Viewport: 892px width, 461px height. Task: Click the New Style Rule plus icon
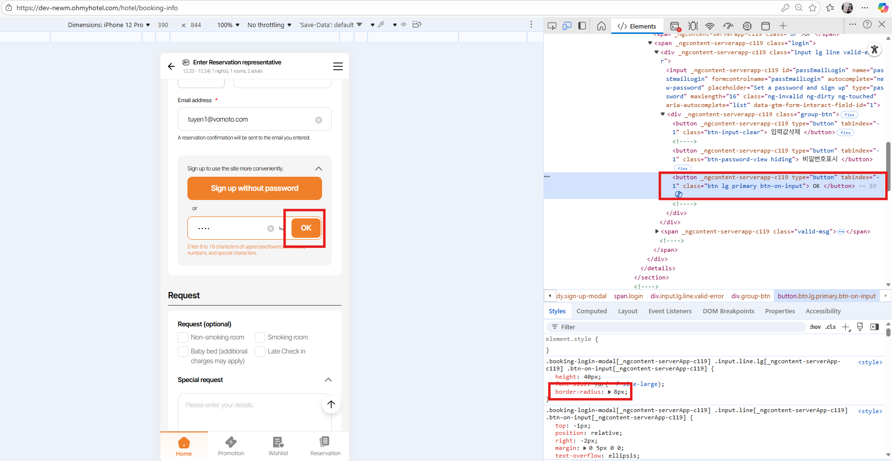tap(846, 327)
